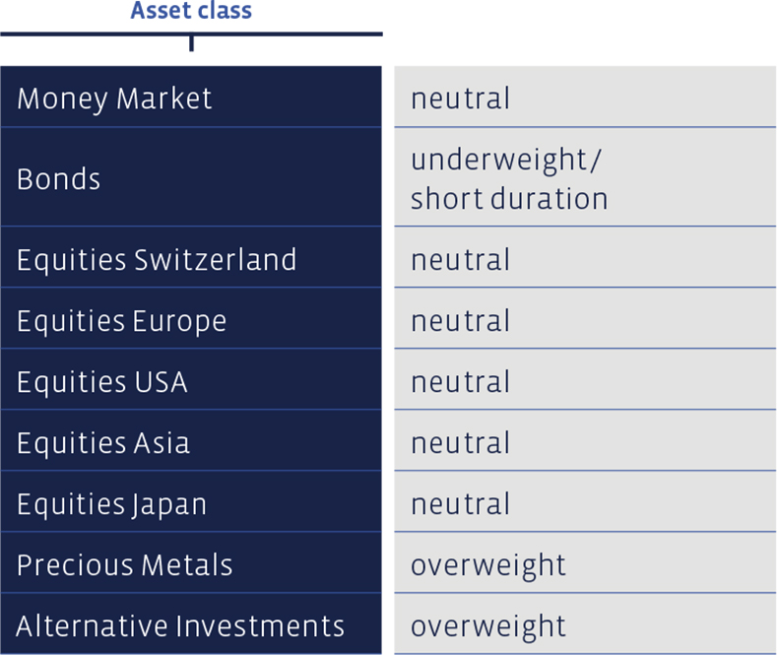Click the Asset class header

click(x=191, y=11)
